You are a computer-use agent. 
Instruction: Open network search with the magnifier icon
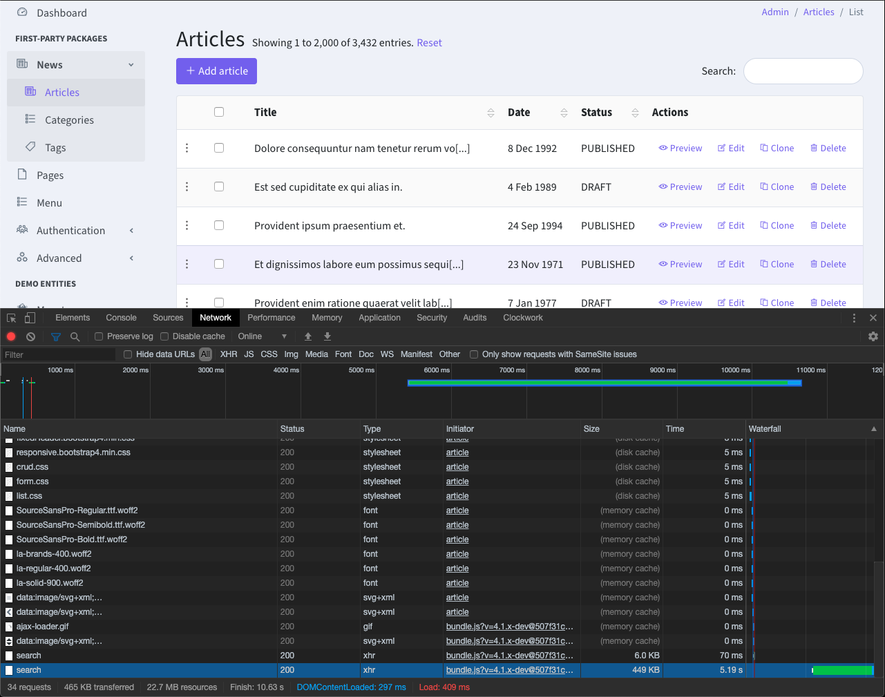(73, 336)
